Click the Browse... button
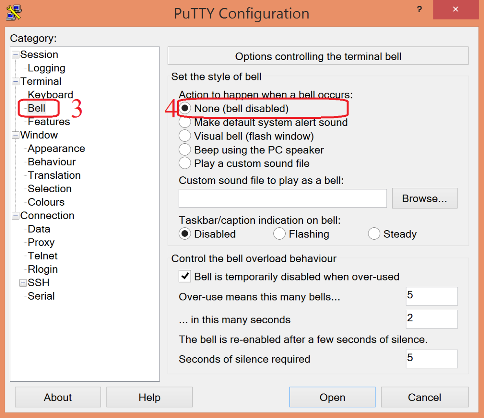This screenshot has height=418, width=484. click(x=424, y=198)
